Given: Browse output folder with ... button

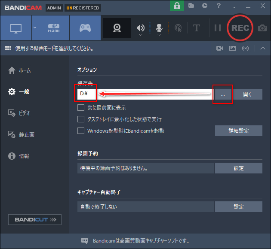Looking at the screenshot, I should click(x=223, y=94).
